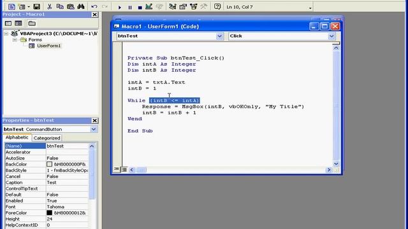Click View Microsoft Word icon in toolbar
Screen dimensions: 408x229
[x=11, y=7]
